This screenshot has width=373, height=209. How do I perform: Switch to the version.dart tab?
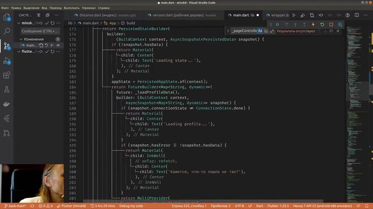[x=182, y=15]
